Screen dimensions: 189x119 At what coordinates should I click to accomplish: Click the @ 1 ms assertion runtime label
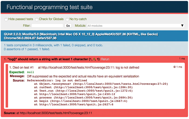[x=177, y=67]
